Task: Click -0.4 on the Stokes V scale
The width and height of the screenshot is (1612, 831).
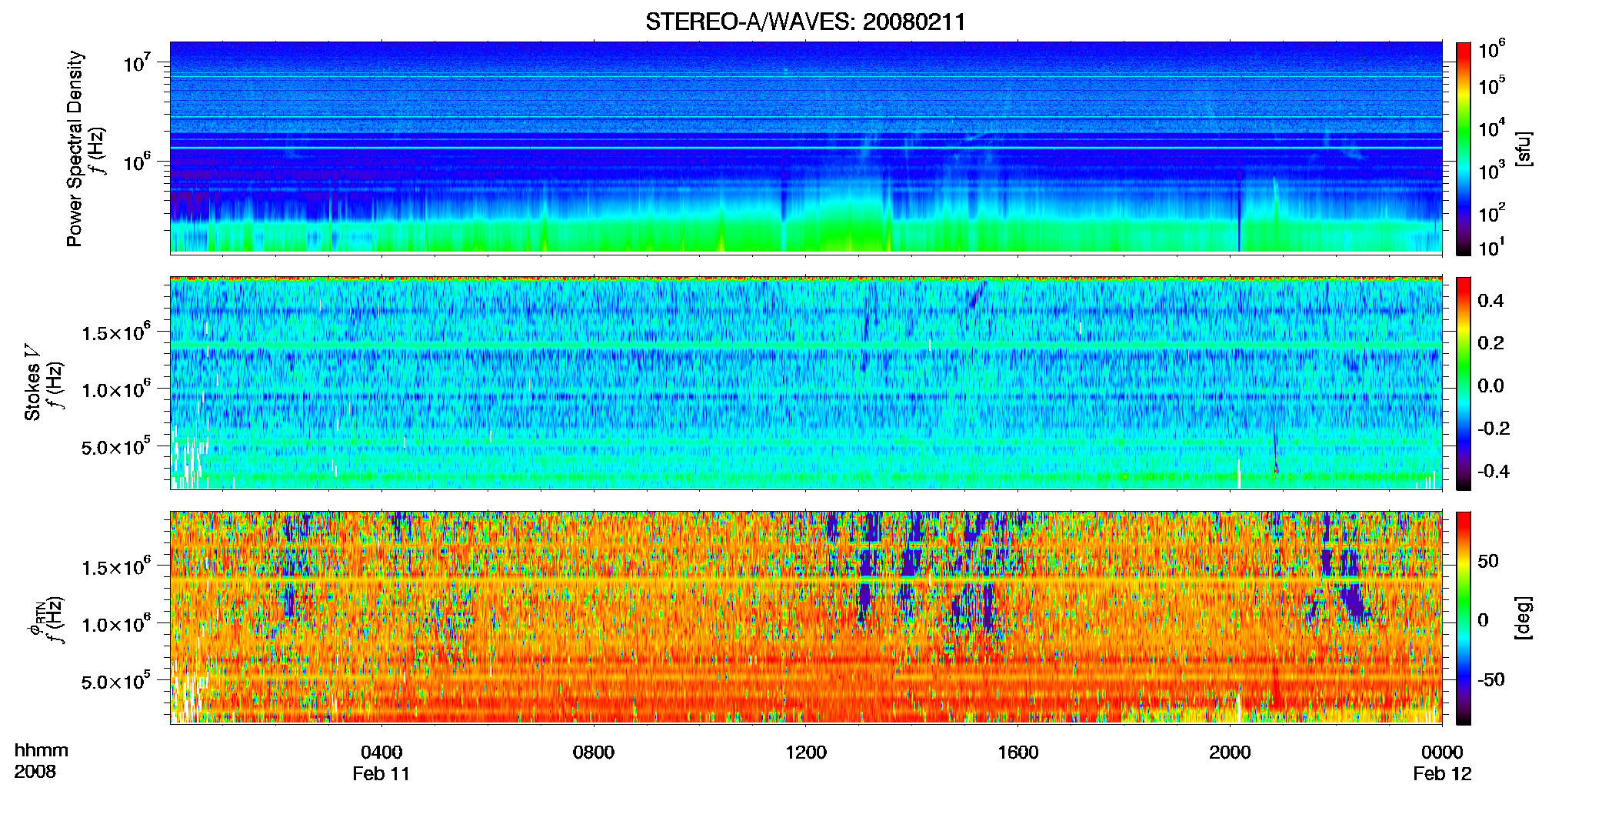Action: pyautogui.click(x=1494, y=471)
